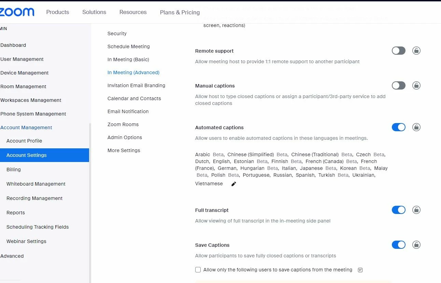
Task: Jump to Calendar and Contacts section
Action: 134,98
